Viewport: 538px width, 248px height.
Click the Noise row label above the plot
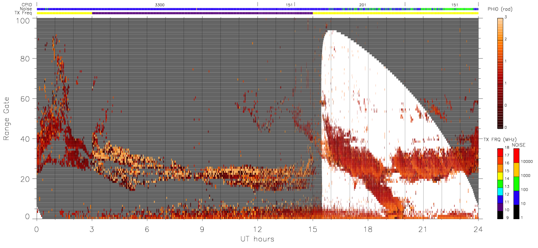(27, 9)
